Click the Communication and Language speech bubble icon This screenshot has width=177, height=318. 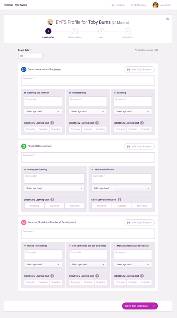click(24, 69)
